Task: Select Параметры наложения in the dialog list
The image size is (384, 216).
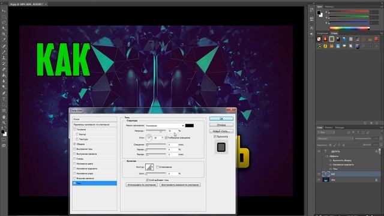Action: [x=95, y=125]
